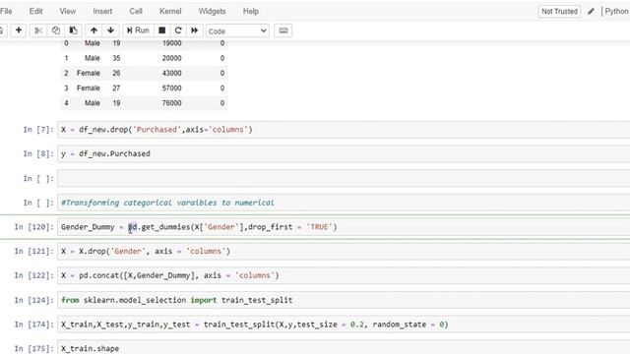Restart kernel and run all fast-forward icon
The image size is (630, 354).
(195, 30)
